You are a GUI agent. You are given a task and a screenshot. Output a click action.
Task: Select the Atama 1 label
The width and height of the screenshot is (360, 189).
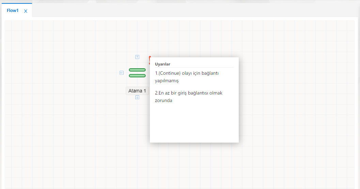click(x=137, y=91)
